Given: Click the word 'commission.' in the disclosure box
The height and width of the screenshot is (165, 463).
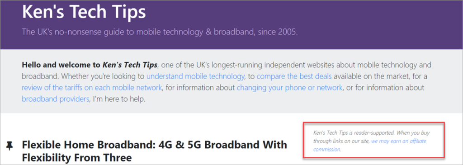Looking at the screenshot, I should click(x=327, y=149).
